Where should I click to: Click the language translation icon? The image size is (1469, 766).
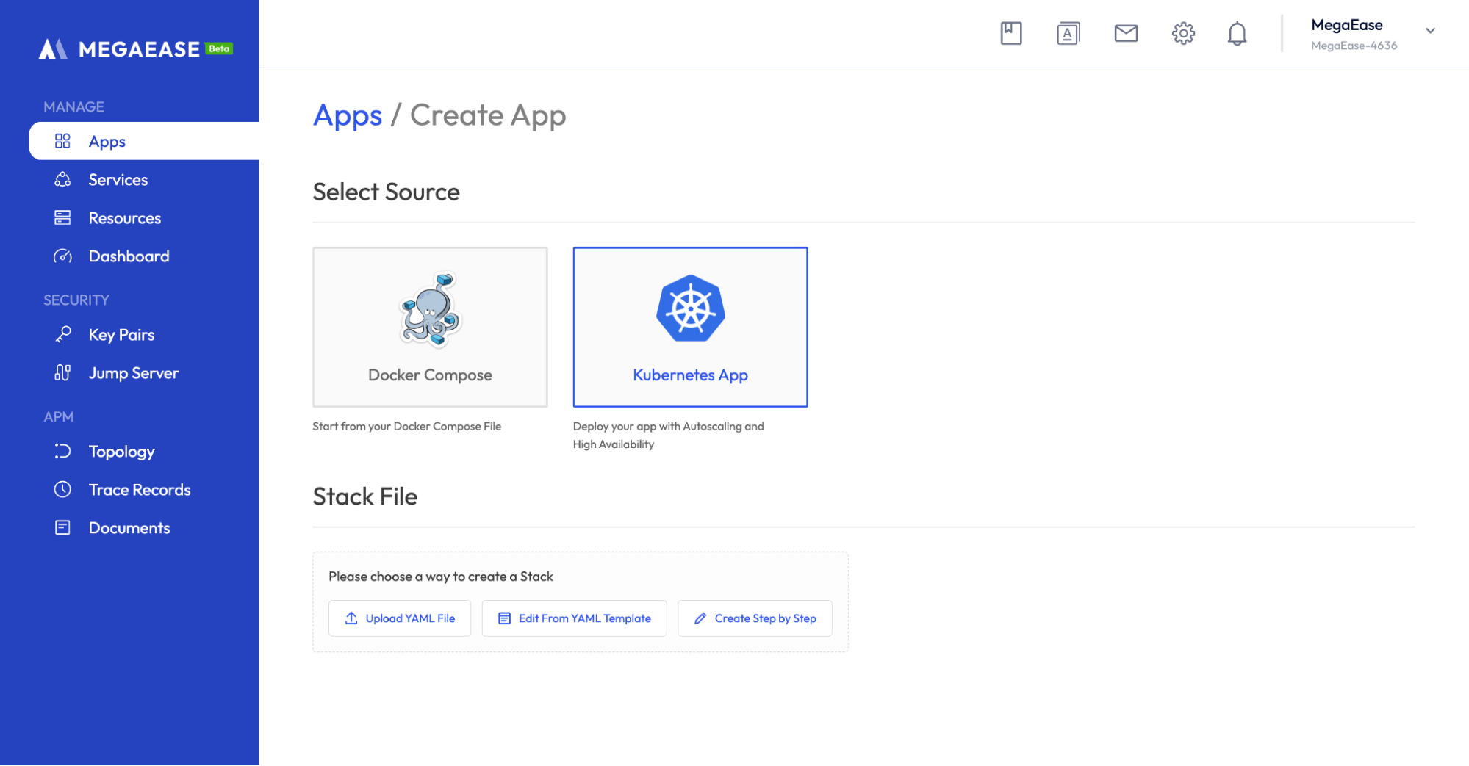(x=1068, y=33)
